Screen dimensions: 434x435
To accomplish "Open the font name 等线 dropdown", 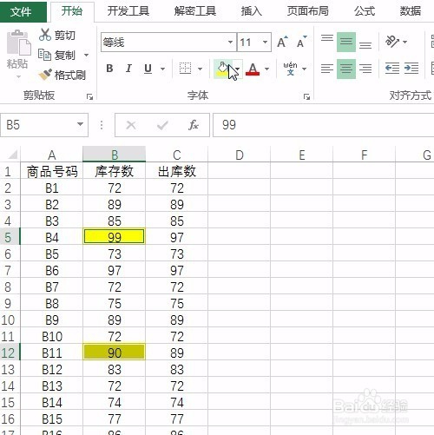I will coord(230,43).
